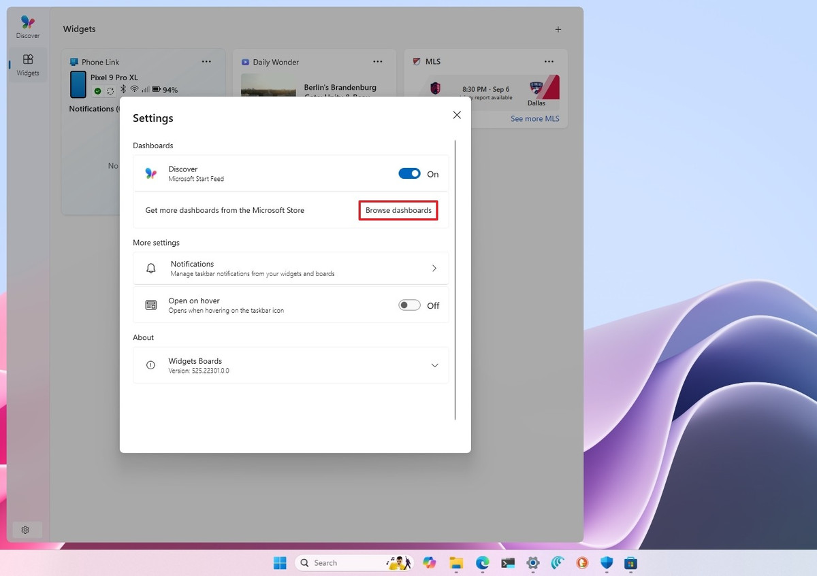817x576 pixels.
Task: Open the Phone Link widget options menu
Action: coord(206,61)
